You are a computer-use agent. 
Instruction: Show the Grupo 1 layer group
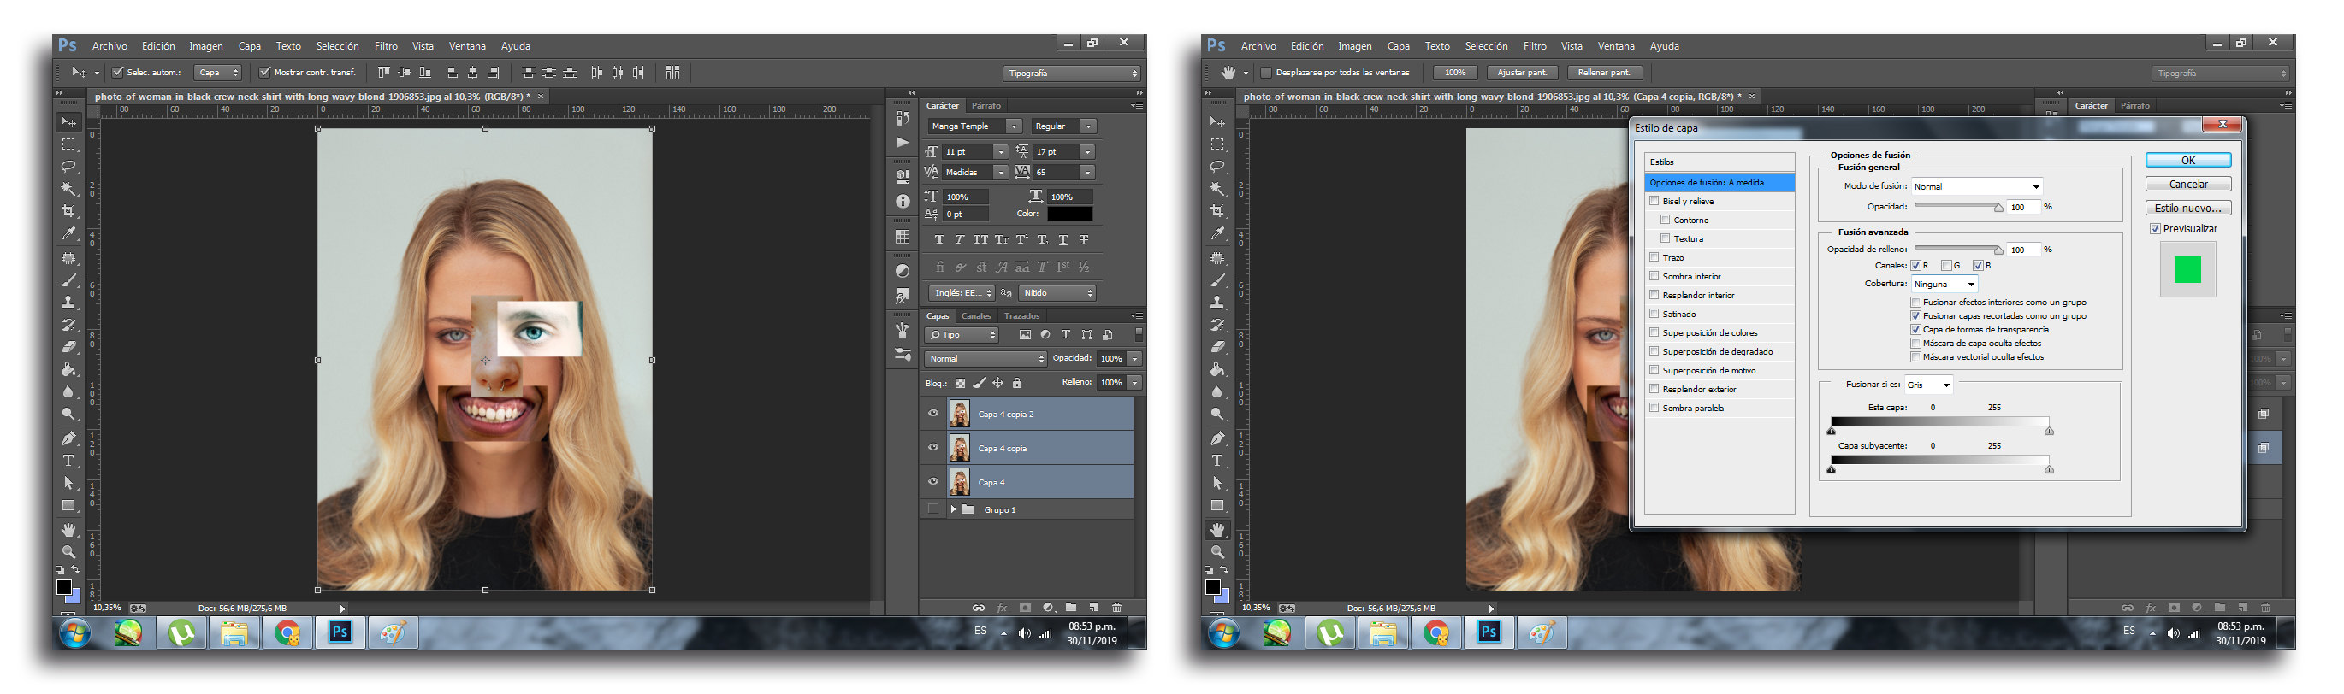pyautogui.click(x=932, y=509)
